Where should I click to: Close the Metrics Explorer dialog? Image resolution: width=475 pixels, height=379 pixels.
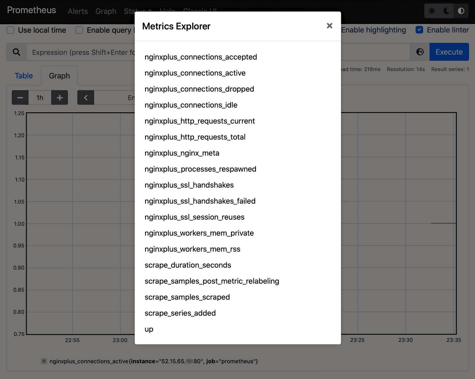pos(329,26)
